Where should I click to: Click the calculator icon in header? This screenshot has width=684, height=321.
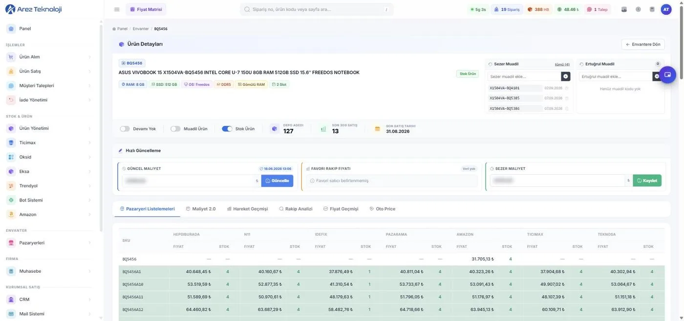pos(652,9)
